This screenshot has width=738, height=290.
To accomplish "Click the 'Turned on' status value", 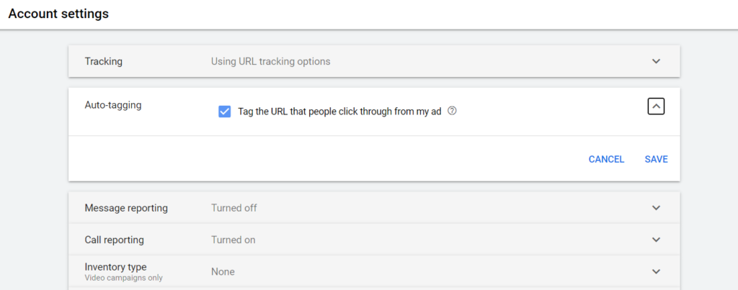I will click(x=233, y=240).
